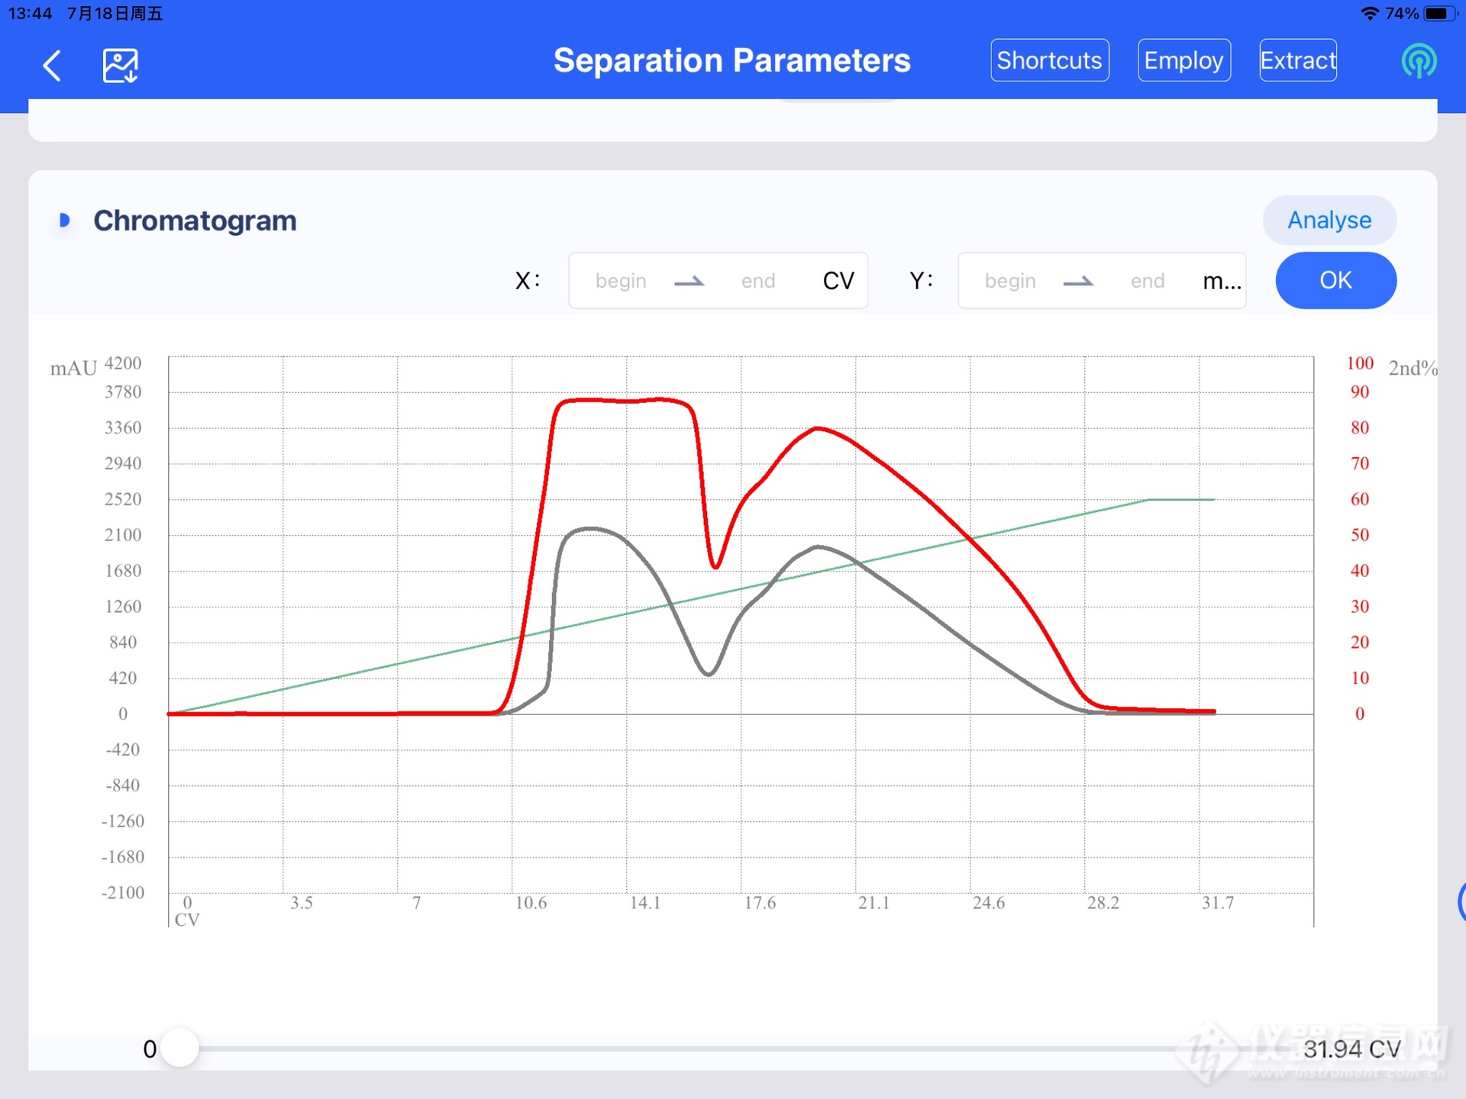Tap the arrow between Y begin and end
This screenshot has width=1466, height=1099.
pos(1078,282)
